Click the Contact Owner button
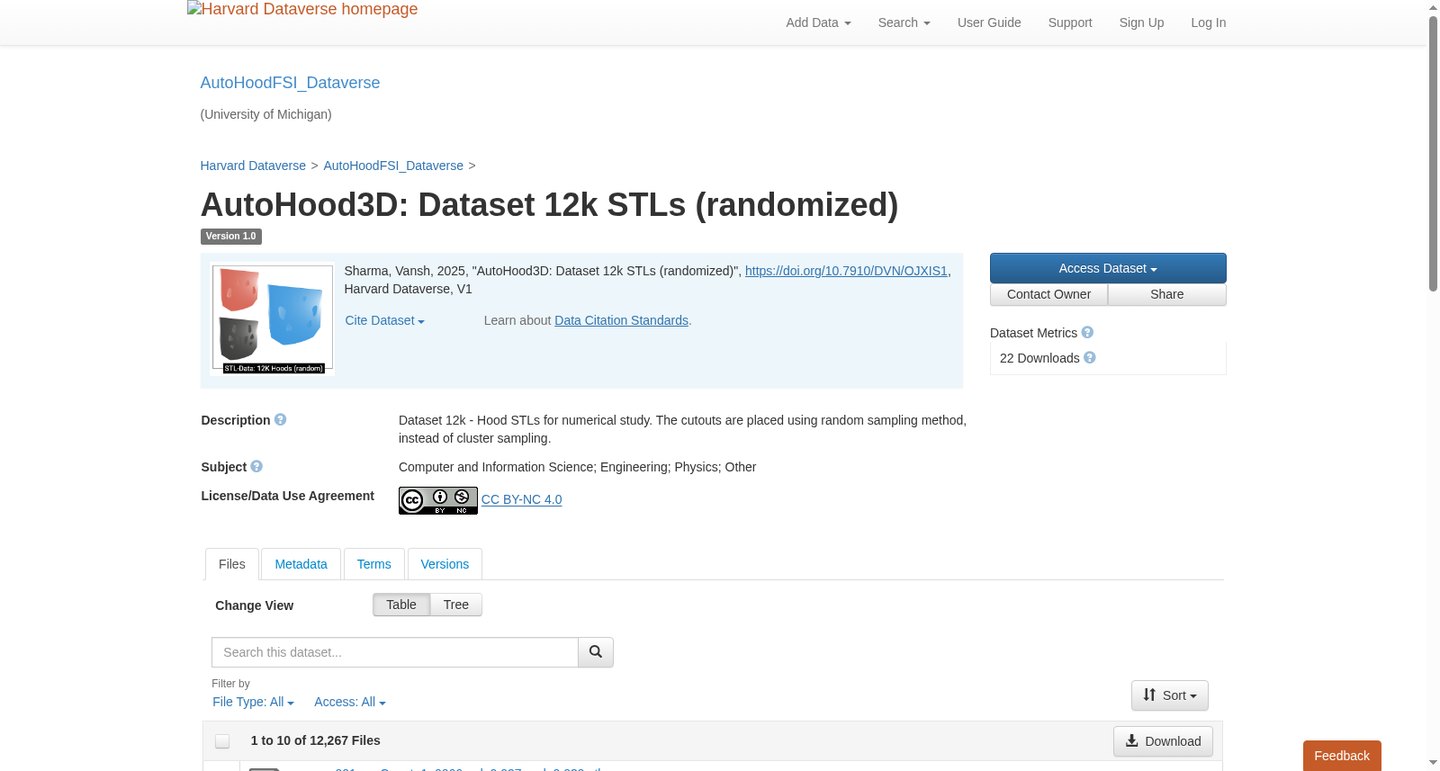This screenshot has width=1440, height=771. pos(1049,295)
